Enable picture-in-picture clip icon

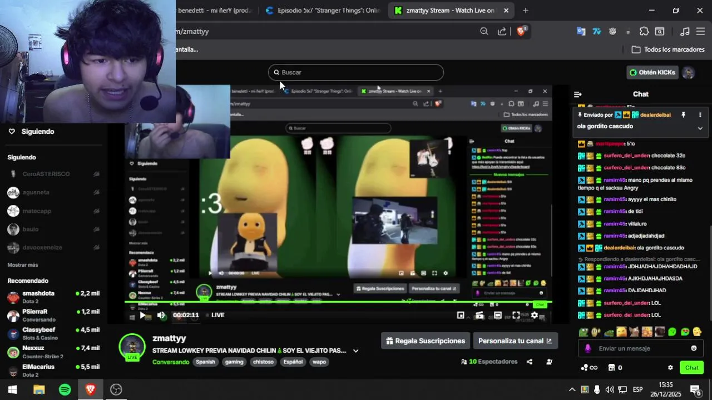(479, 315)
